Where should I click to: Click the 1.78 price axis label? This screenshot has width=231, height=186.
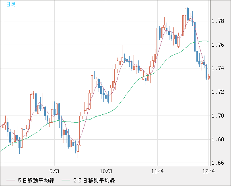(218, 21)
